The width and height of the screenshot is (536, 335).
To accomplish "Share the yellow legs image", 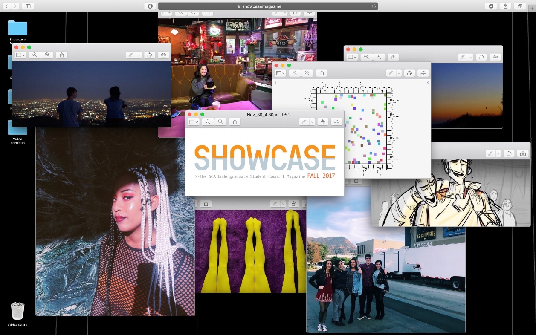I will tap(206, 204).
